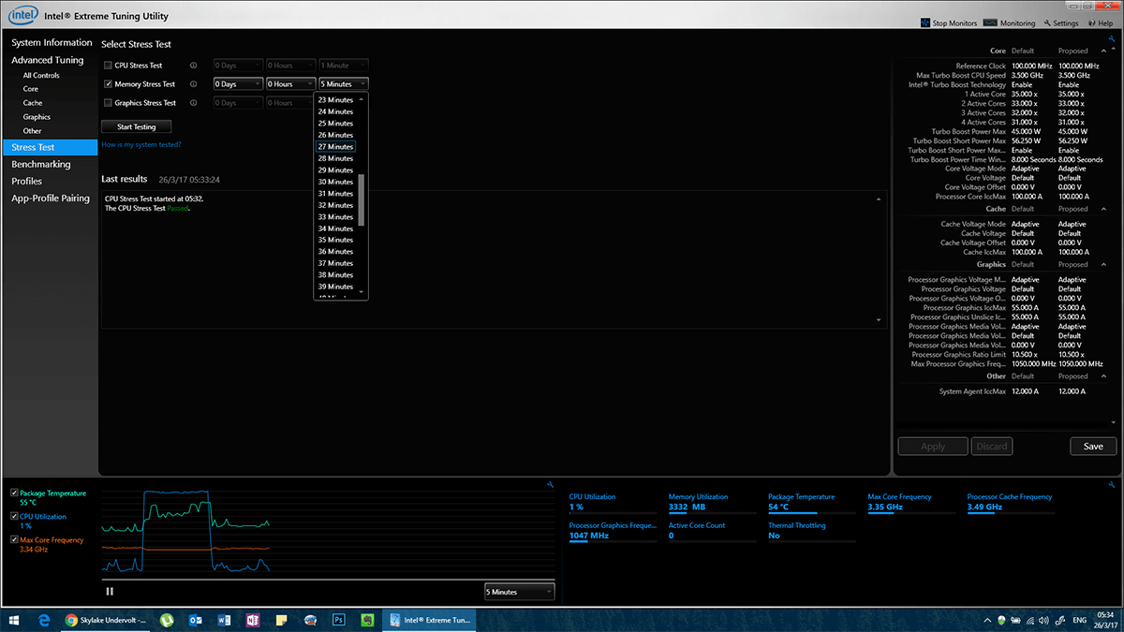This screenshot has height=632, width=1124.
Task: Click info icon next to CPU Stress Test
Action: pos(193,66)
